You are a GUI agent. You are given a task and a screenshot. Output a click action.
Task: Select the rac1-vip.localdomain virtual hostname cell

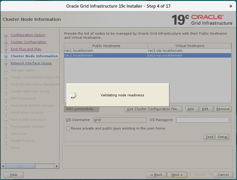[x=189, y=51]
